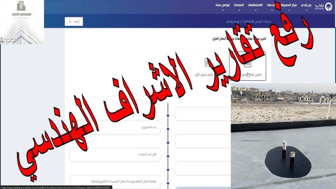Expand chevron under تواصل معنا

pos(223,10)
